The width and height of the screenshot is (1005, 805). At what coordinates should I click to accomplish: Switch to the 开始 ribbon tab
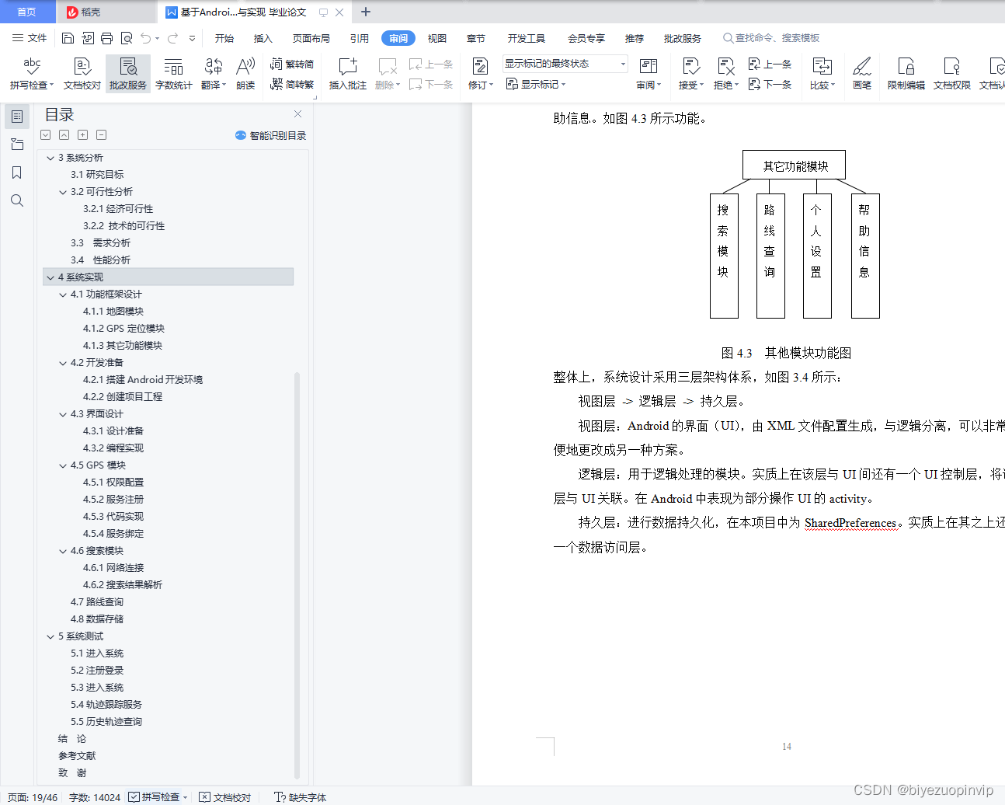(x=224, y=38)
